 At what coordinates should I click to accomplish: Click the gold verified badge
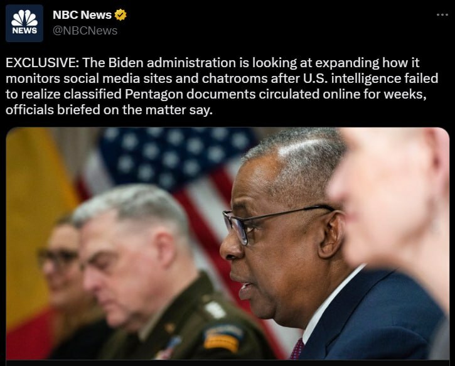pos(120,14)
